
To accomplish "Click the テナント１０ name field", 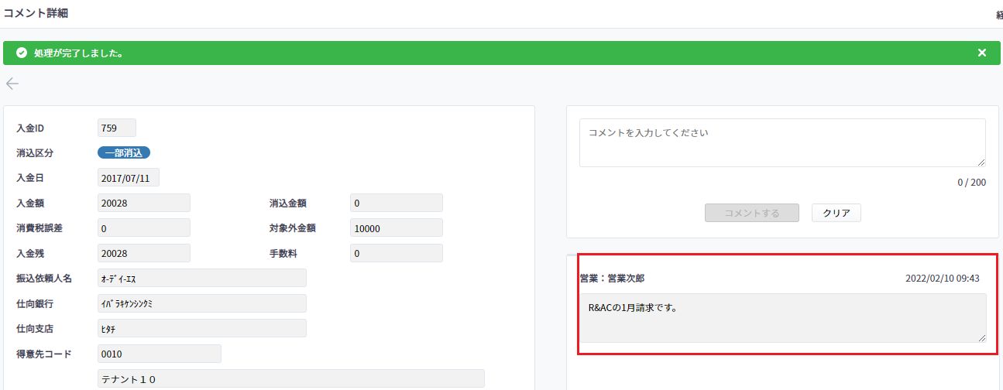I will (x=291, y=378).
